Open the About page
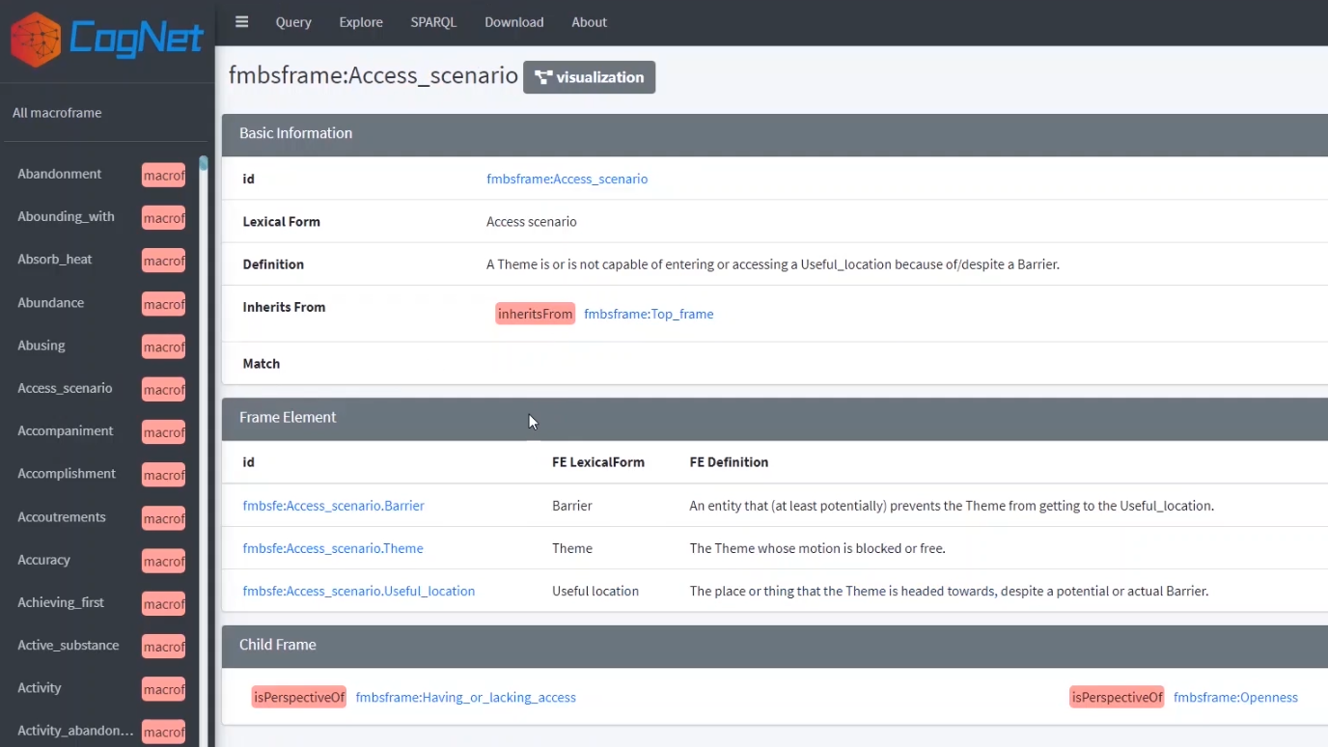Viewport: 1328px width, 747px height. point(589,22)
